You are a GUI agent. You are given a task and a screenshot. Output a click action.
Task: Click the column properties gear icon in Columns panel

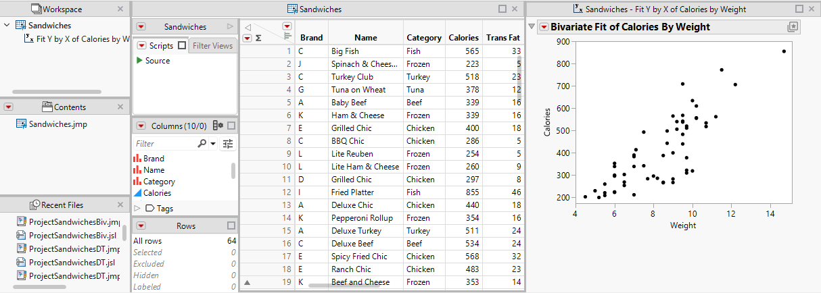click(218, 126)
